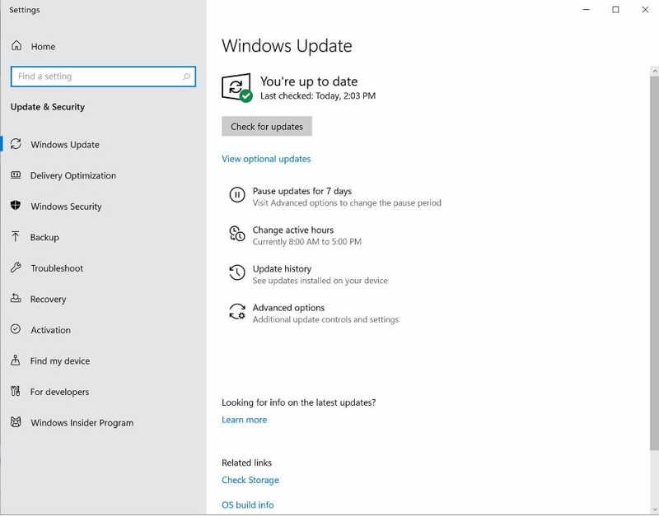Click the active hours clock icon
Image resolution: width=659 pixels, height=516 pixels.
(x=237, y=234)
